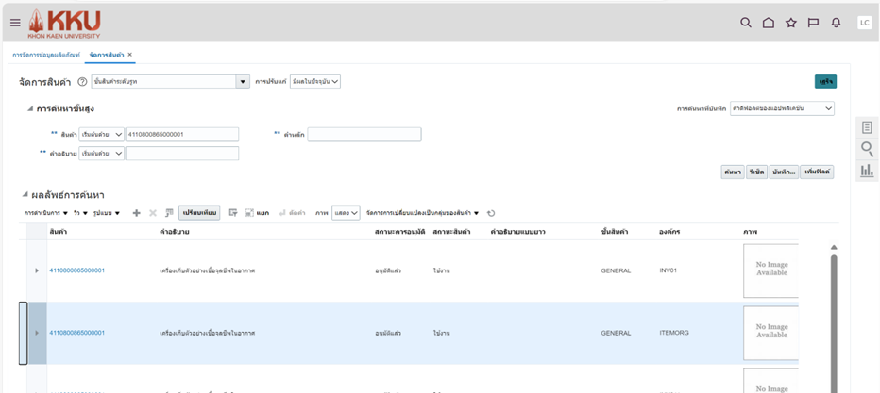This screenshot has width=880, height=393.
Task: Open notifications bell icon
Action: click(836, 23)
